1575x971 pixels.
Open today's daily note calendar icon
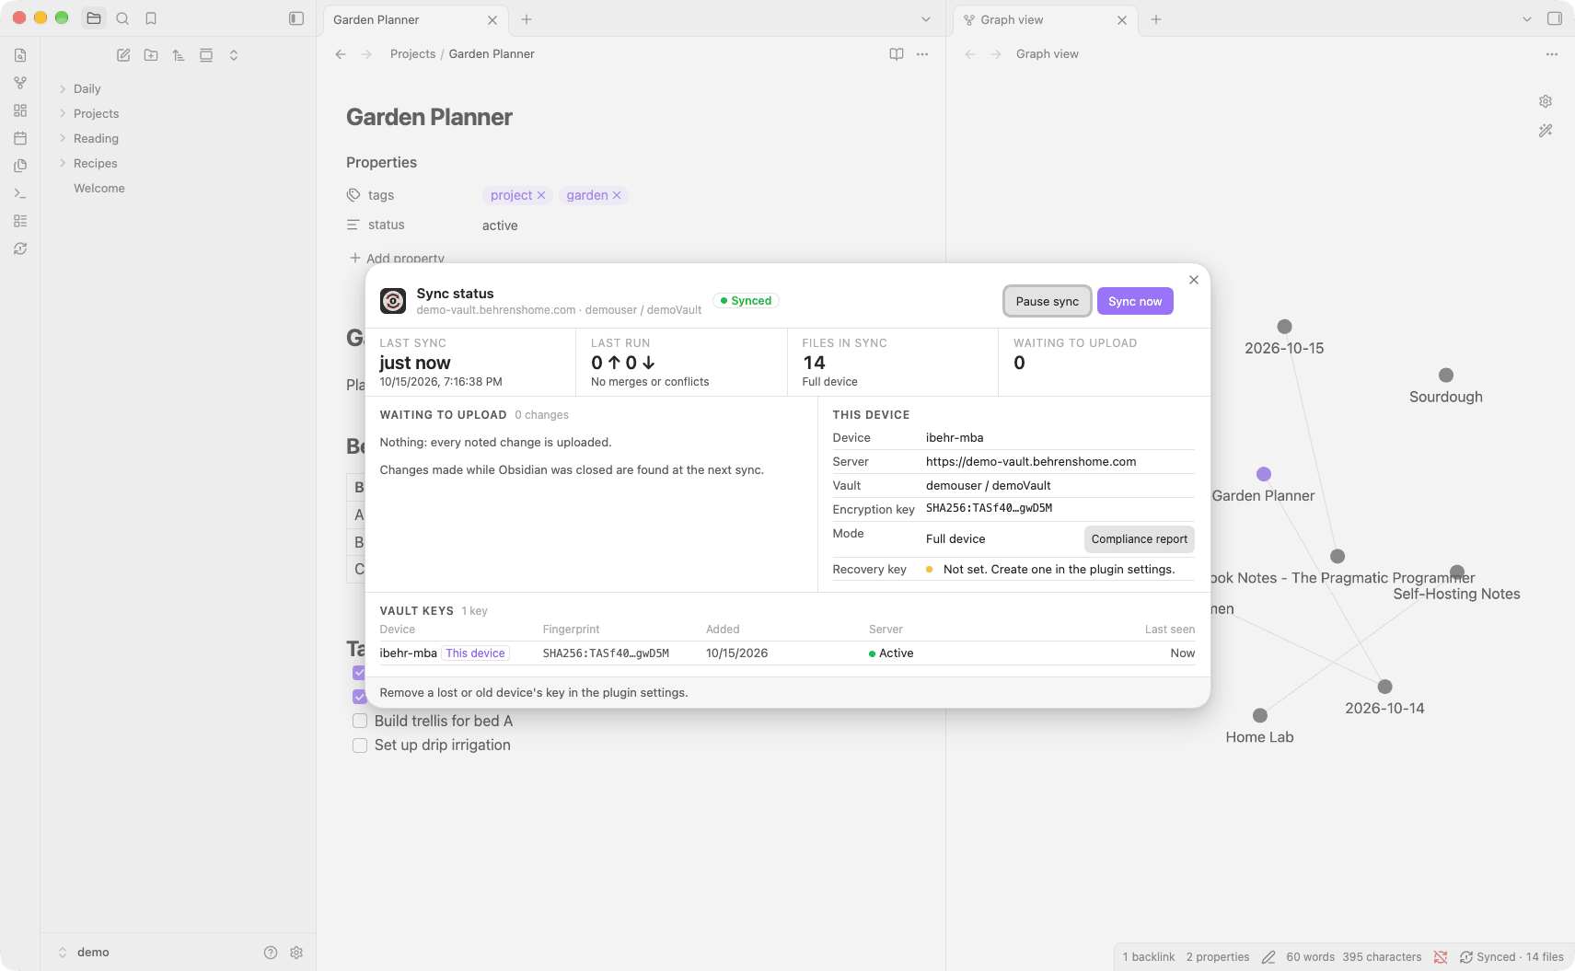point(20,138)
